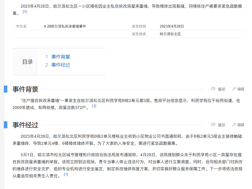The width and height of the screenshot is (252, 189).
Task: Open citation [1] in the intro summary
Action: tap(25, 12)
